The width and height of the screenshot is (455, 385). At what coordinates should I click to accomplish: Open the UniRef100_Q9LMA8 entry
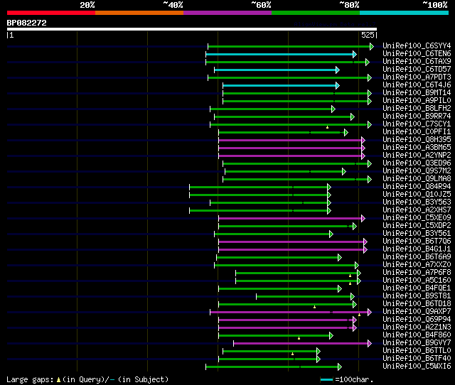[x=417, y=179]
